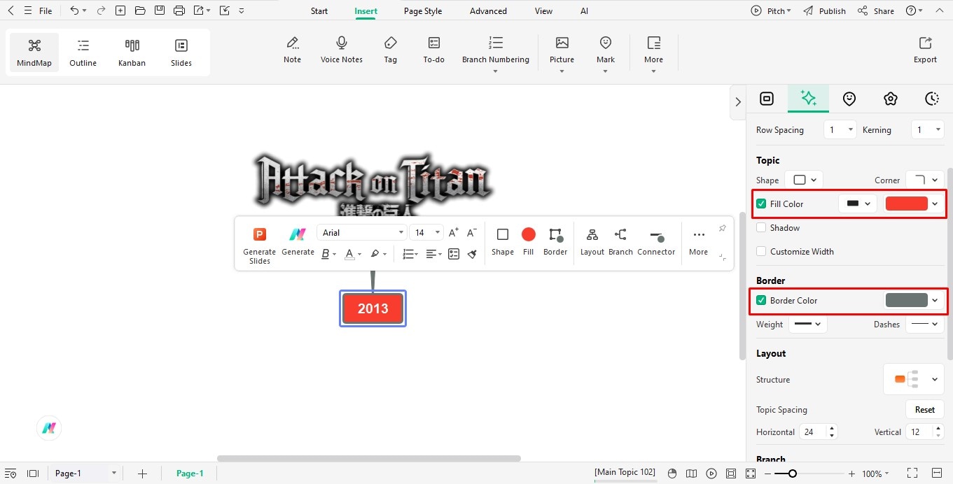This screenshot has height=484, width=953.
Task: Open the font size 14 dropdown
Action: tap(426, 232)
